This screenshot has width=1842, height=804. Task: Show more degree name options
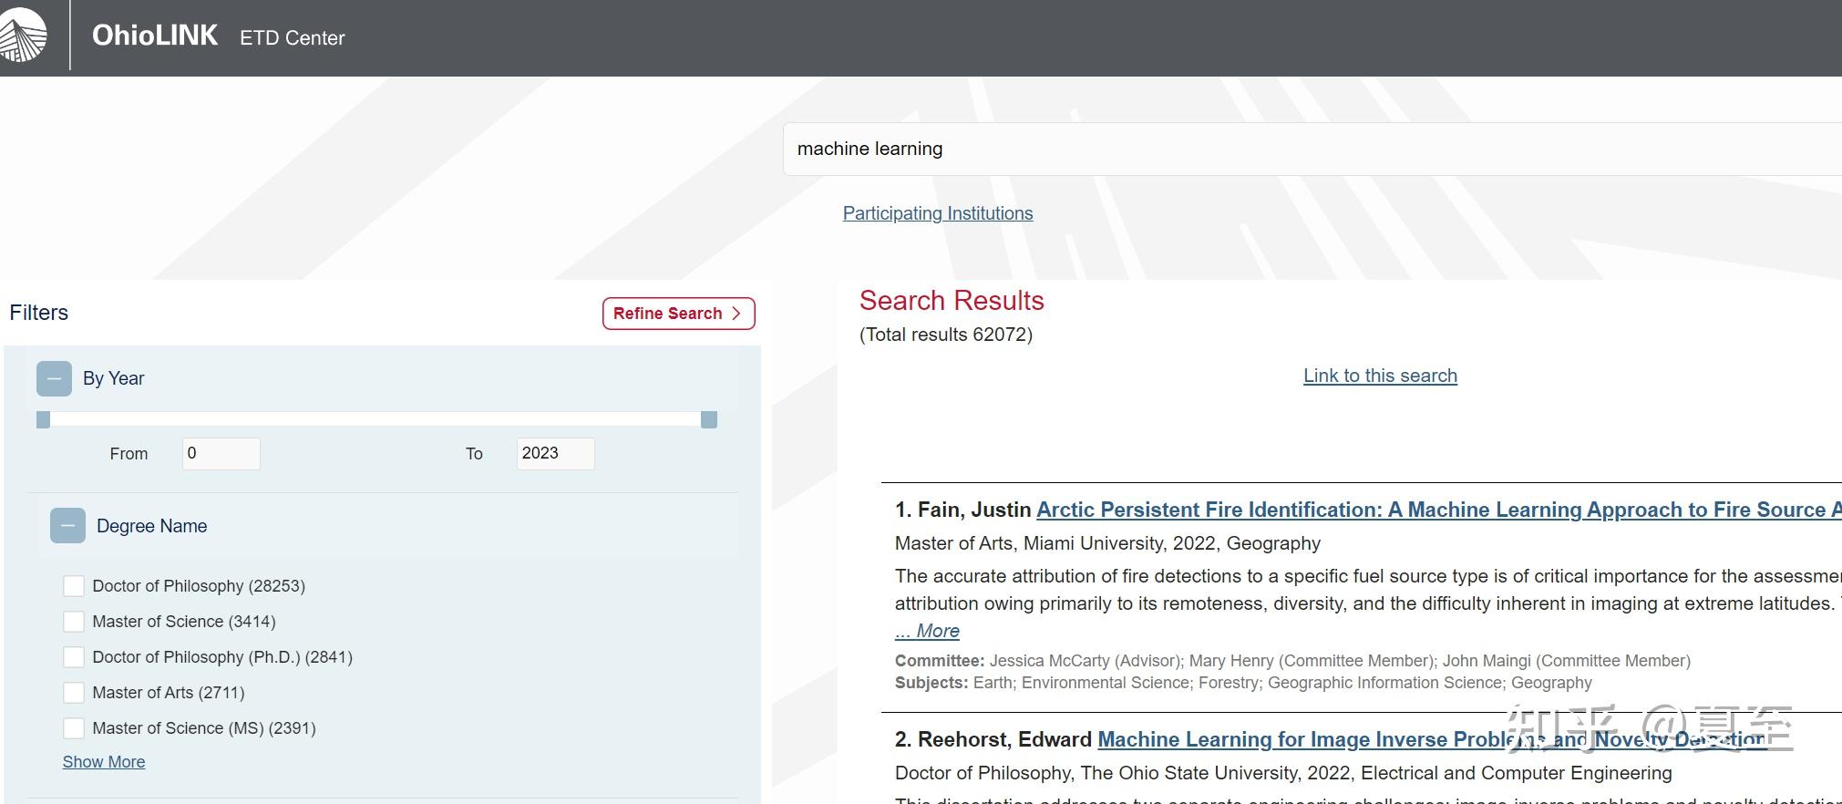104,762
